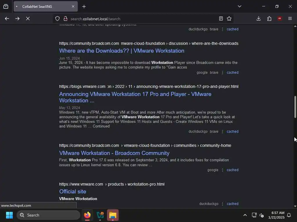
Task: Open VMware Workstation - Broadcom Community result
Action: (x=114, y=153)
